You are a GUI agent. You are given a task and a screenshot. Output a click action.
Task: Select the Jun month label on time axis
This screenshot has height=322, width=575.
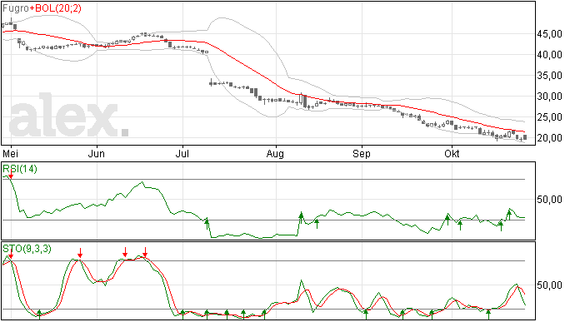pyautogui.click(x=97, y=153)
